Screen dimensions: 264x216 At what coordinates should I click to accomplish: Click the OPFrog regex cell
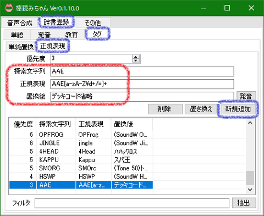[x=94, y=135]
